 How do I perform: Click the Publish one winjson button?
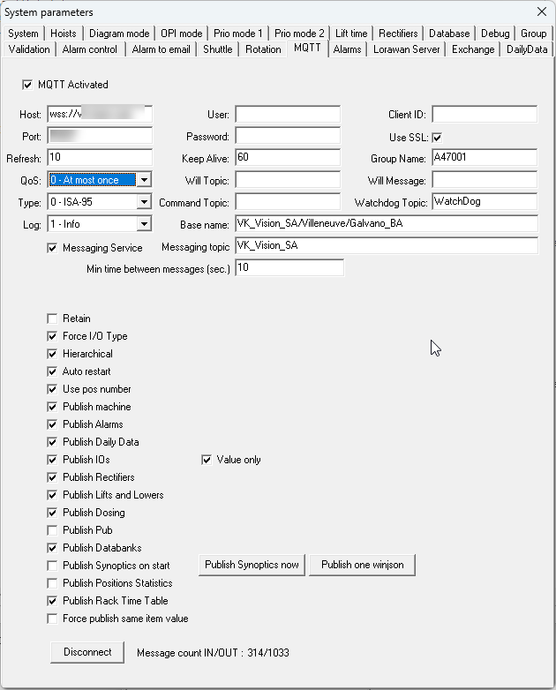362,565
